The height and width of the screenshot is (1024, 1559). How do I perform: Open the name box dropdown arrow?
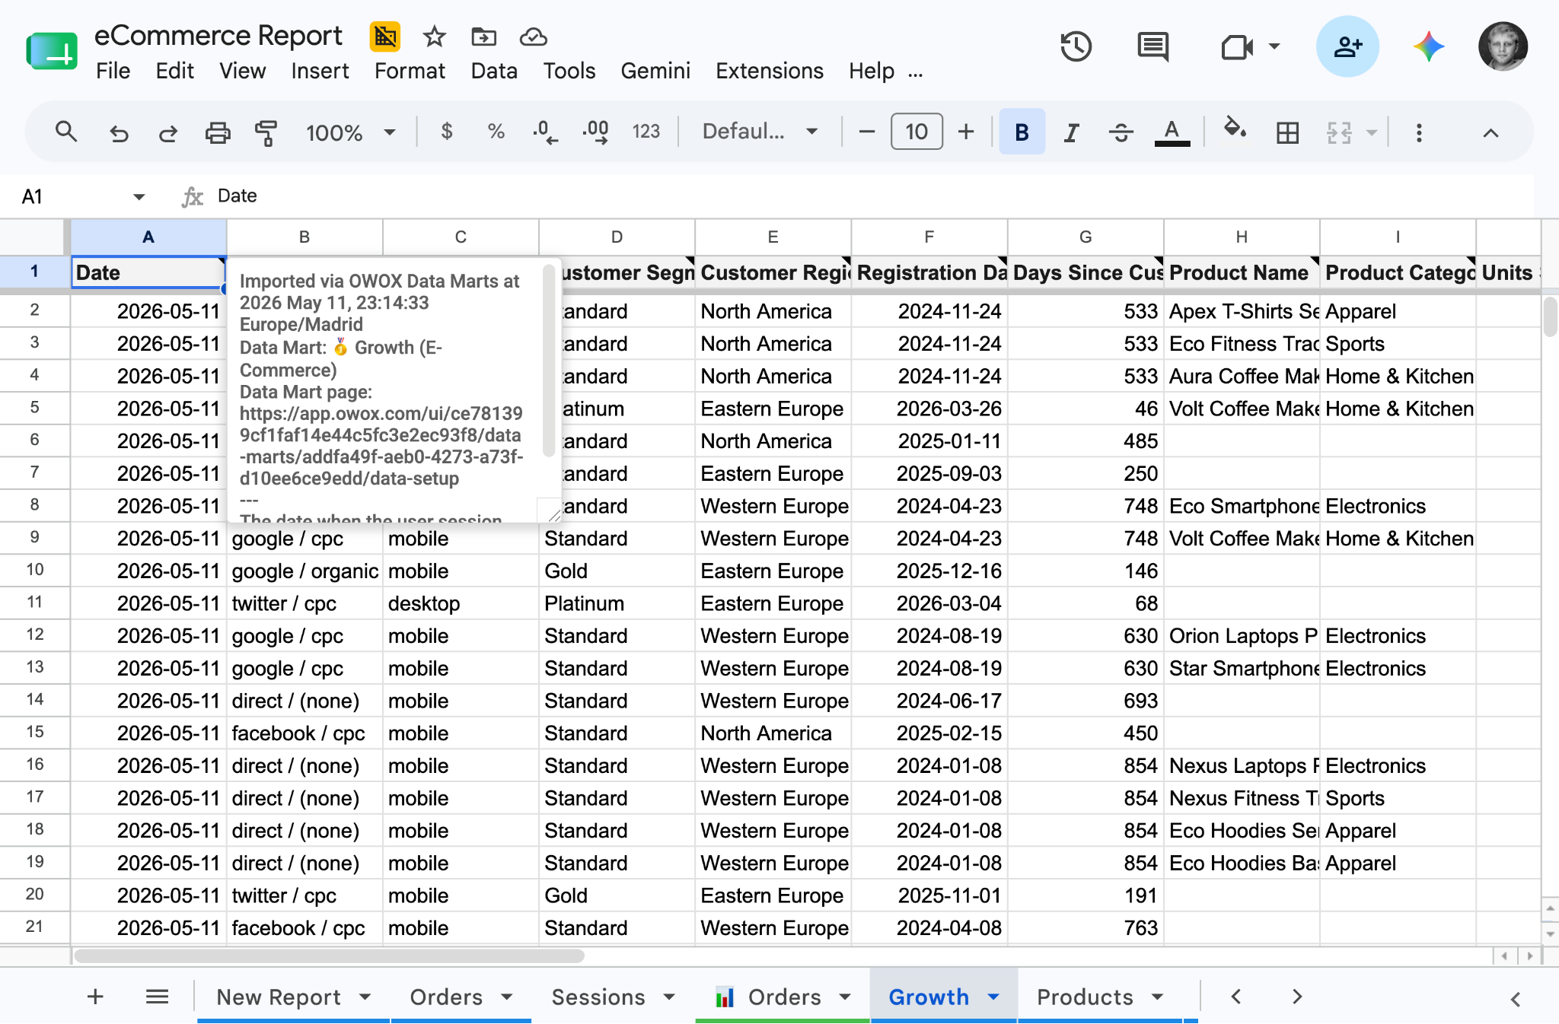pyautogui.click(x=139, y=197)
